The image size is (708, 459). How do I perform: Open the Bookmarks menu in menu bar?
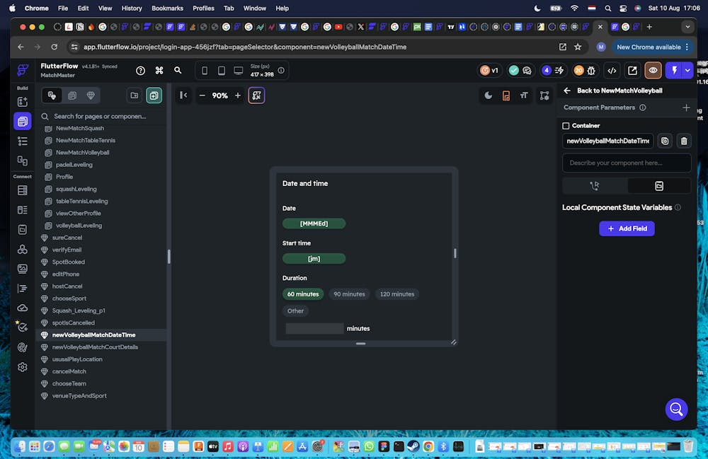pos(167,8)
